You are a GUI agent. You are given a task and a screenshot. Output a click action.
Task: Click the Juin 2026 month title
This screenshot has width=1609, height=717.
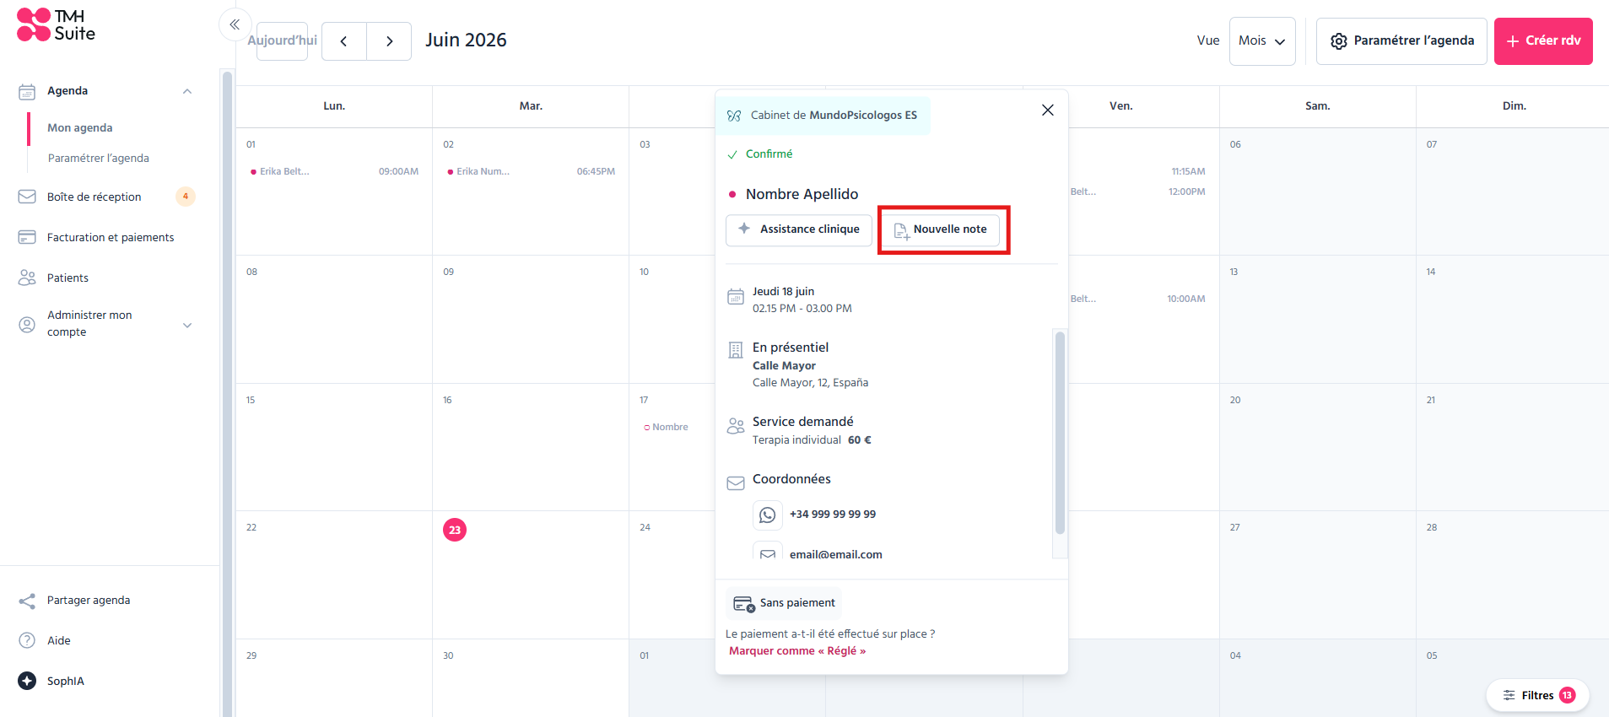click(x=466, y=40)
